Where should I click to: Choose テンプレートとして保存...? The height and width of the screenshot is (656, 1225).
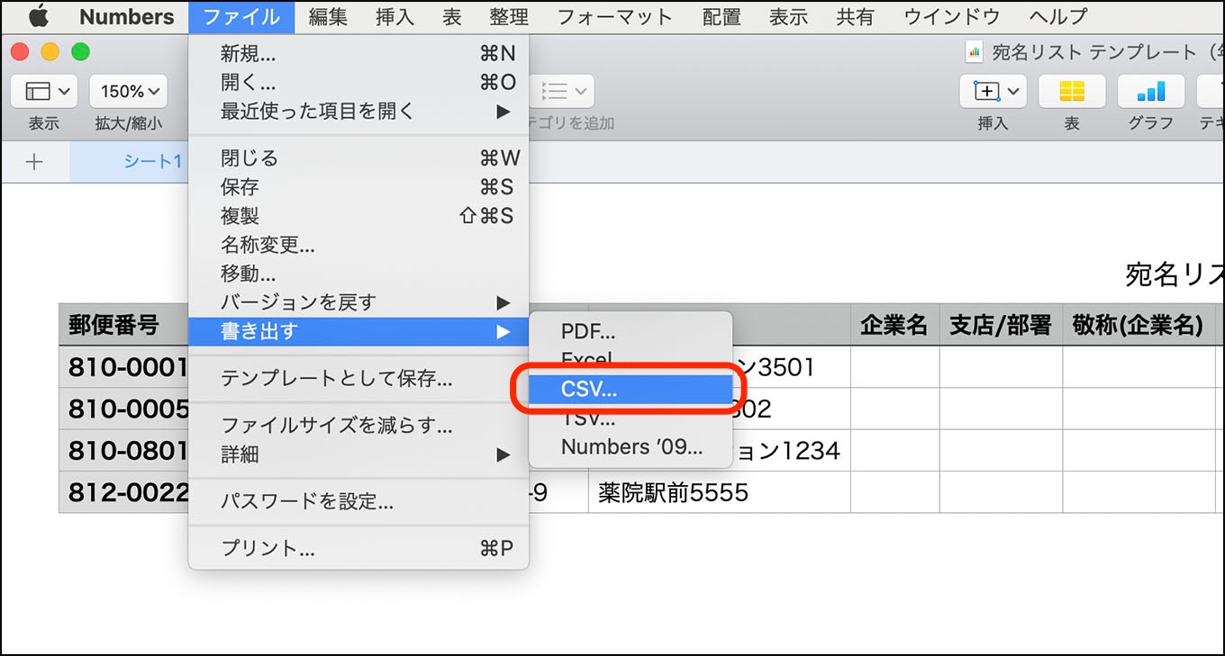pyautogui.click(x=358, y=379)
